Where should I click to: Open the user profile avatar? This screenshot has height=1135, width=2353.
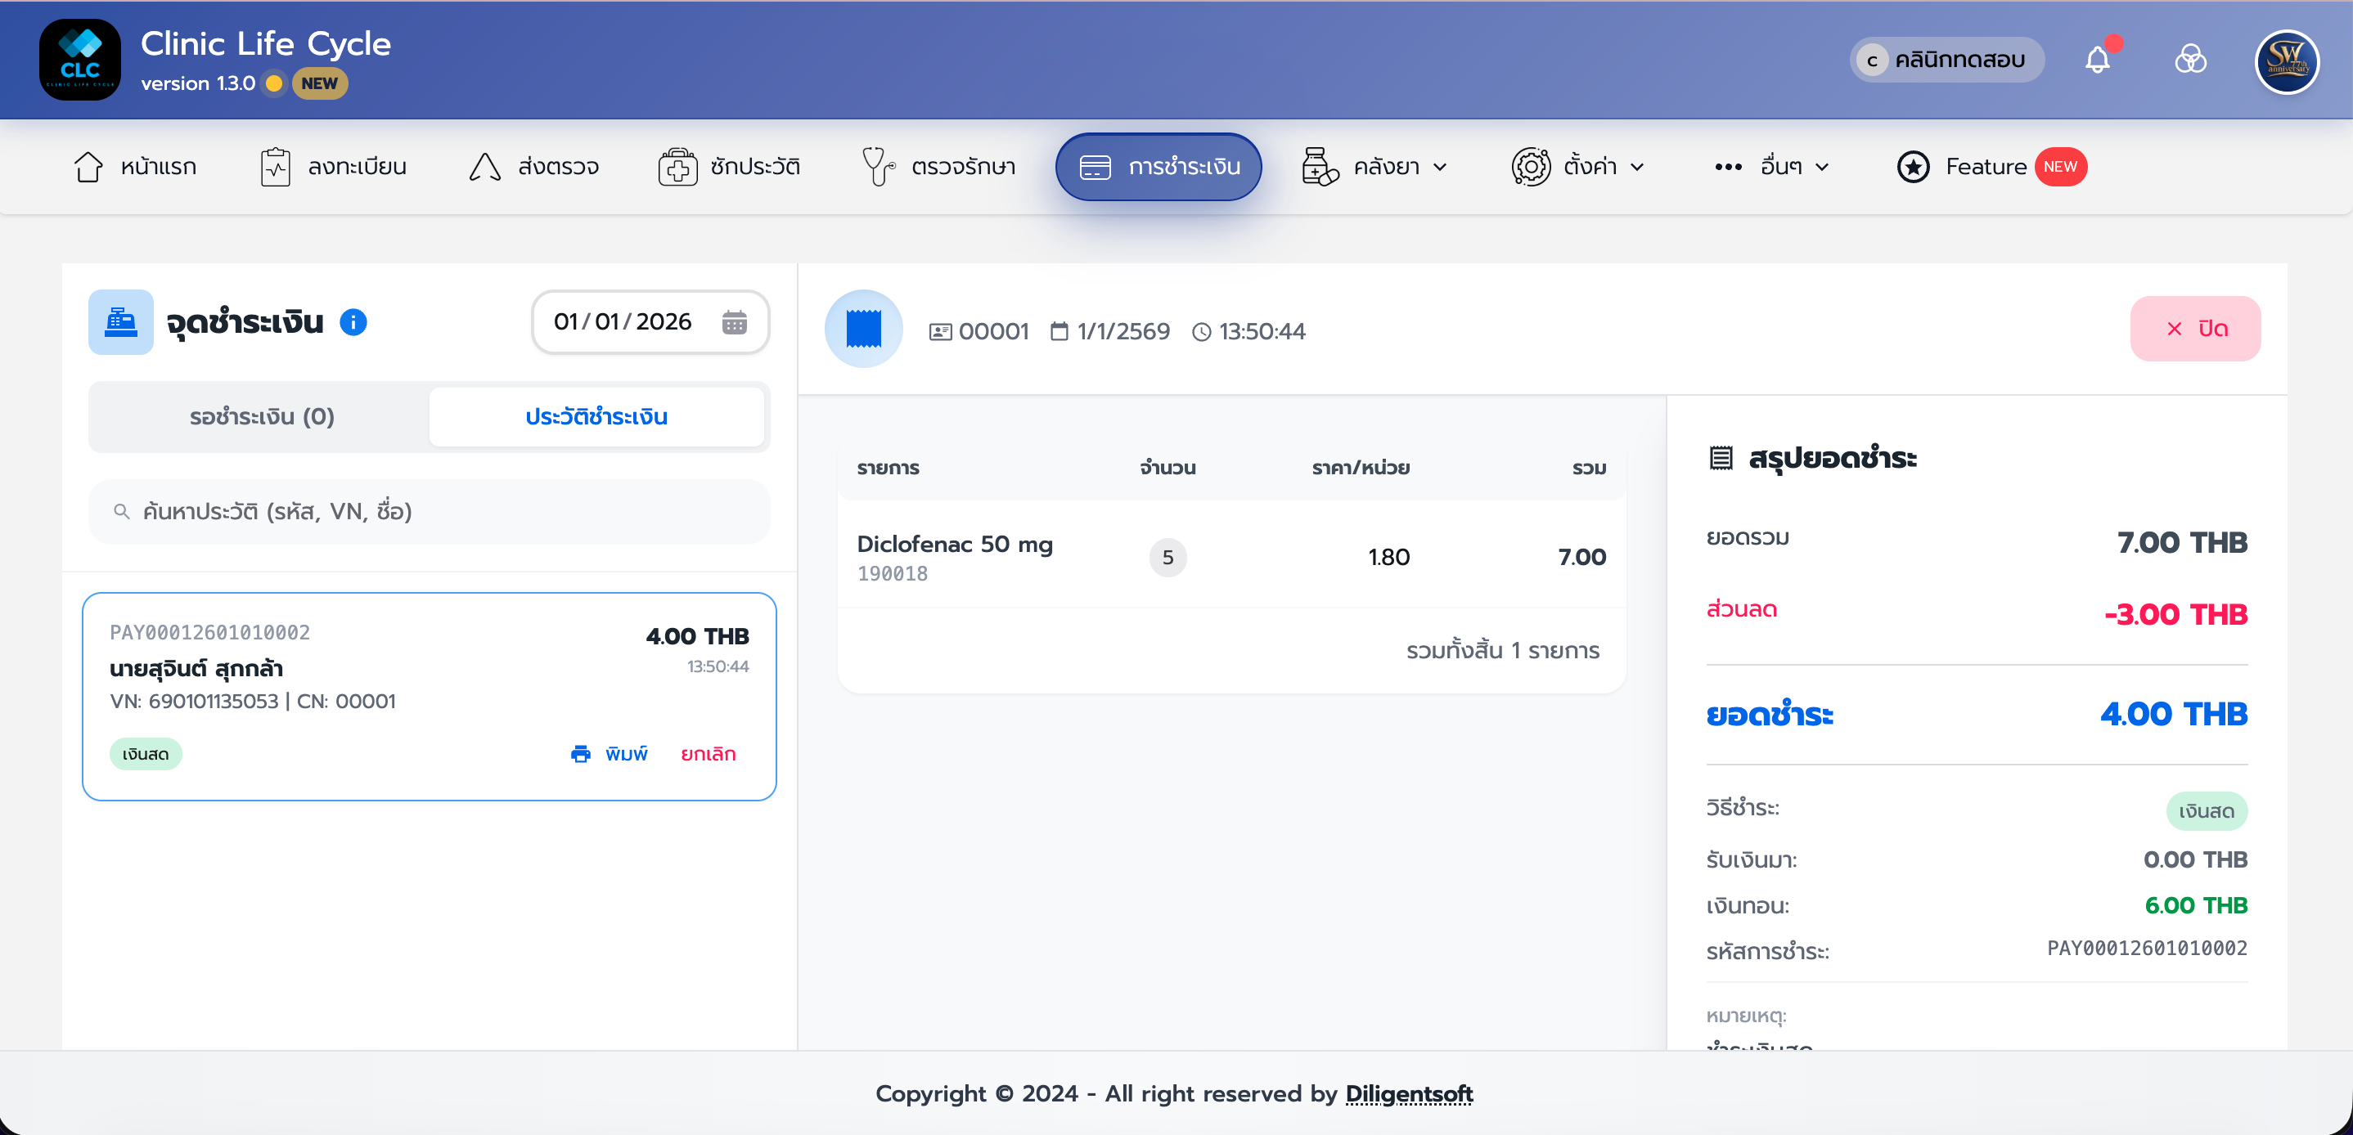click(2286, 62)
